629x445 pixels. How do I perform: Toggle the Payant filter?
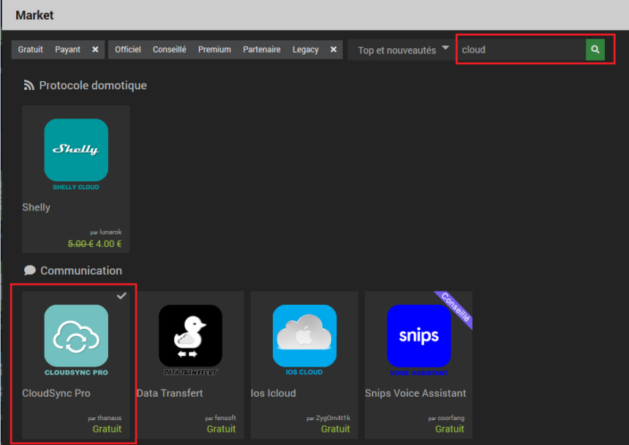pos(68,50)
